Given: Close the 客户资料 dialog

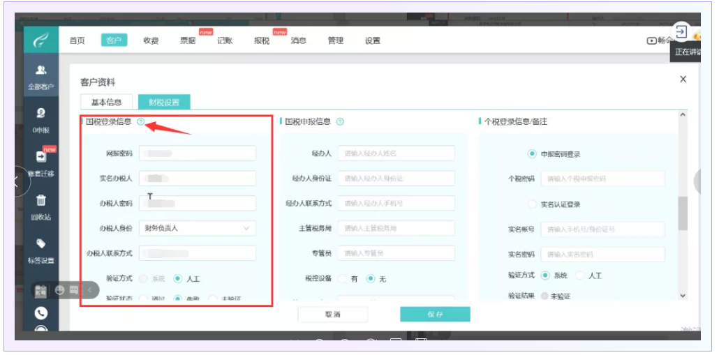Looking at the screenshot, I should [683, 80].
